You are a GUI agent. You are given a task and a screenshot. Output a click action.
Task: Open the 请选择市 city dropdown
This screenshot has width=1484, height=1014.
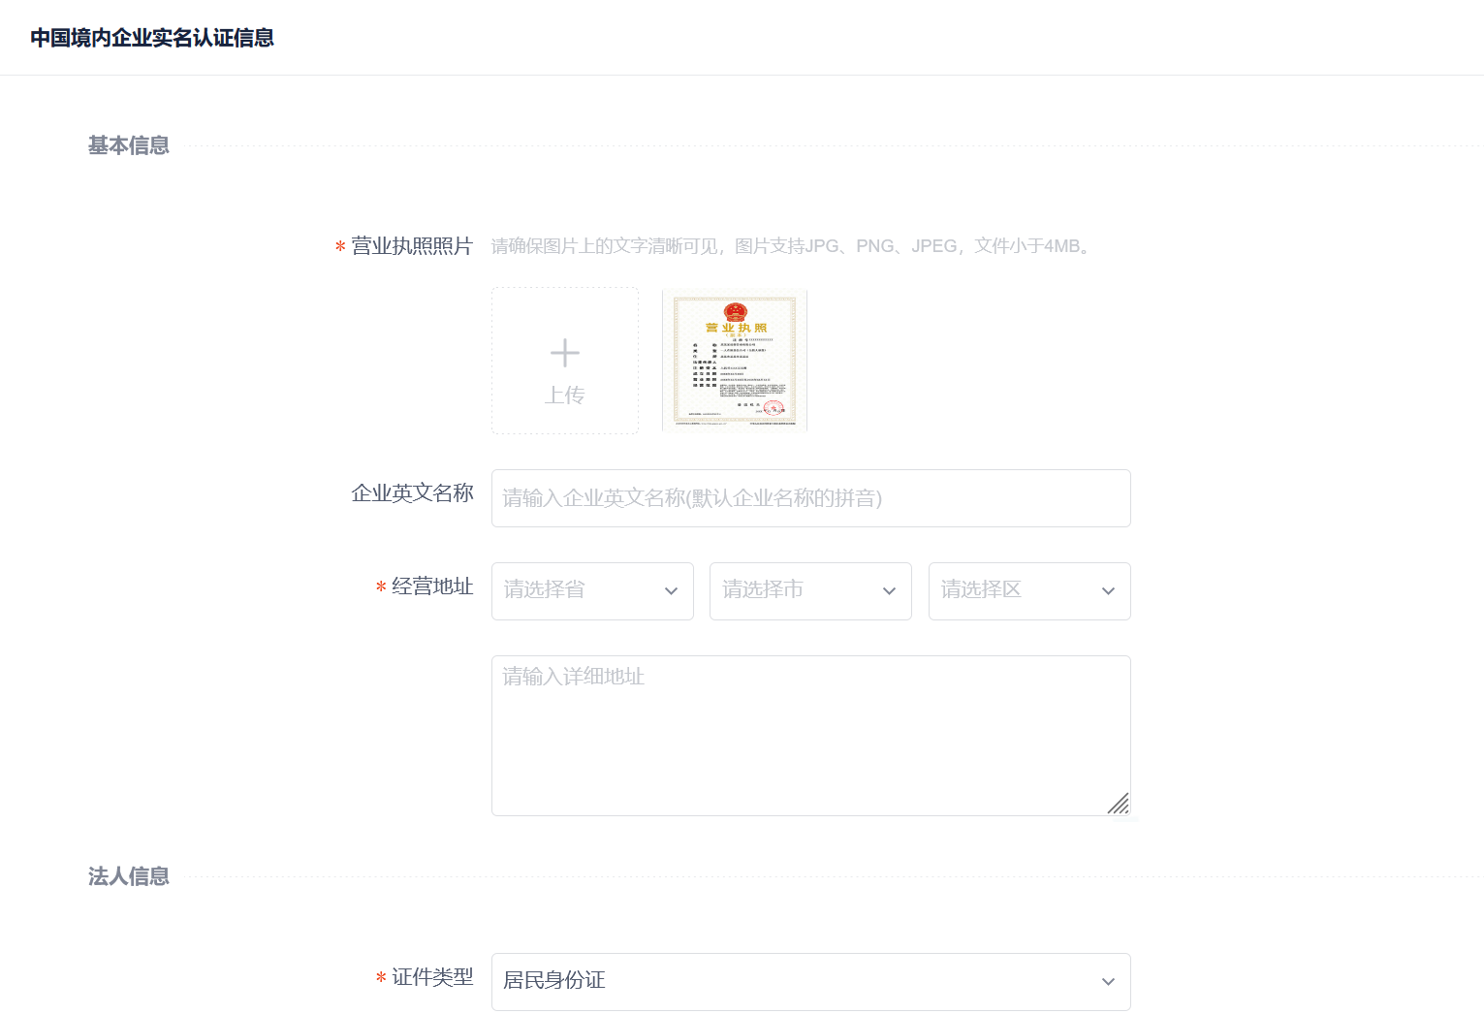coord(800,590)
